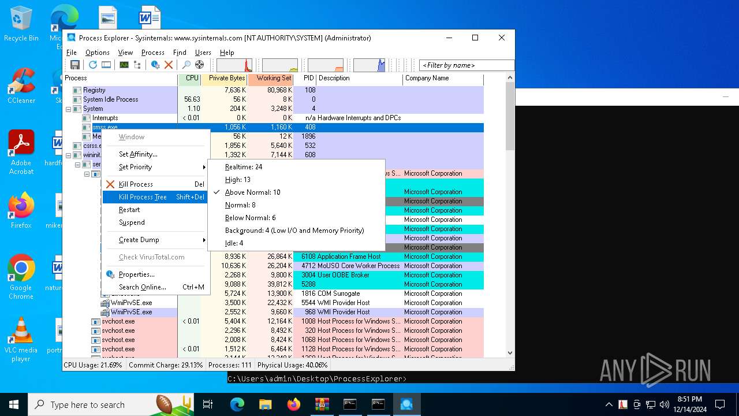This screenshot has height=416, width=739.
Task: Open the Options menu
Action: coord(98,53)
